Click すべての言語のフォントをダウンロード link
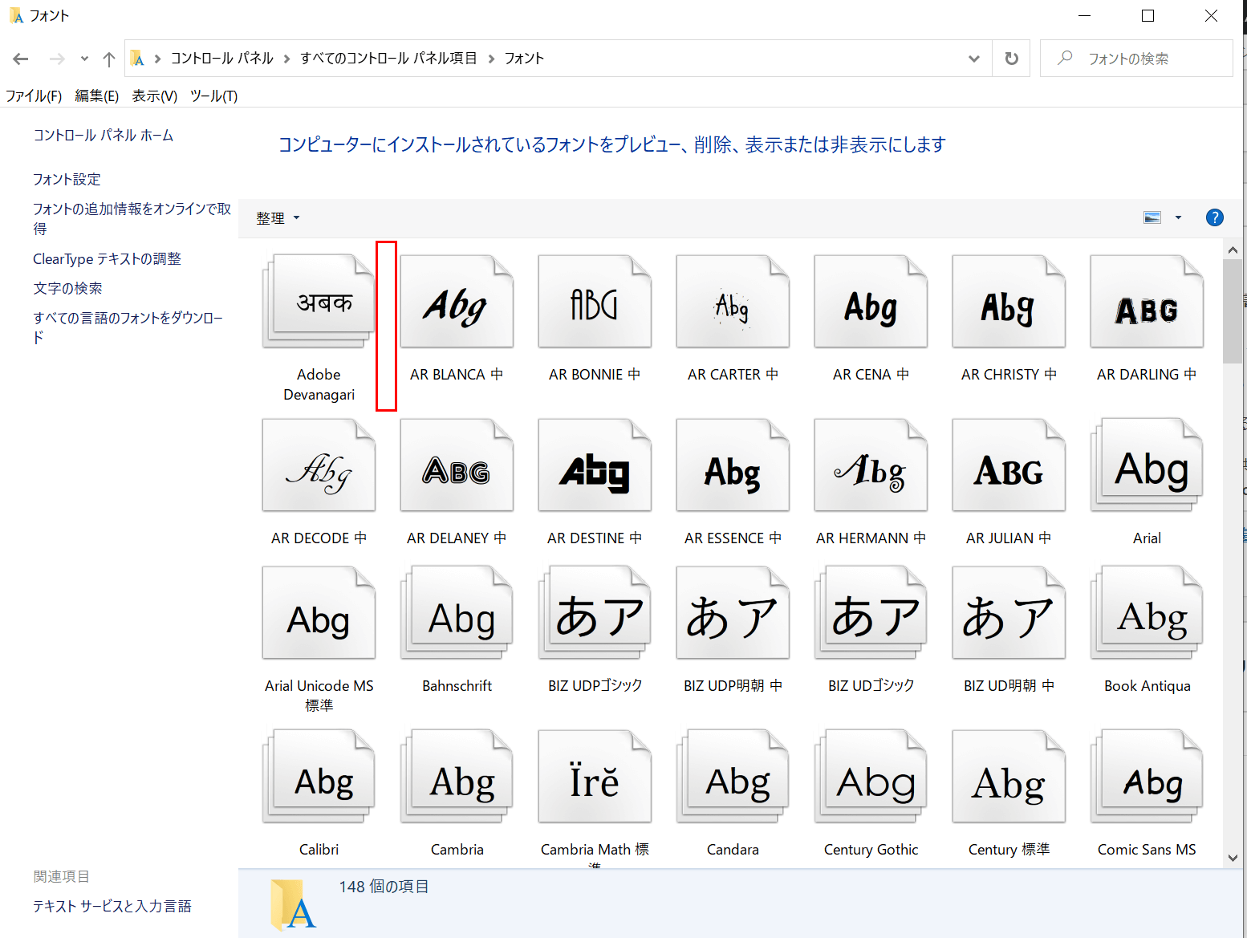 128,328
